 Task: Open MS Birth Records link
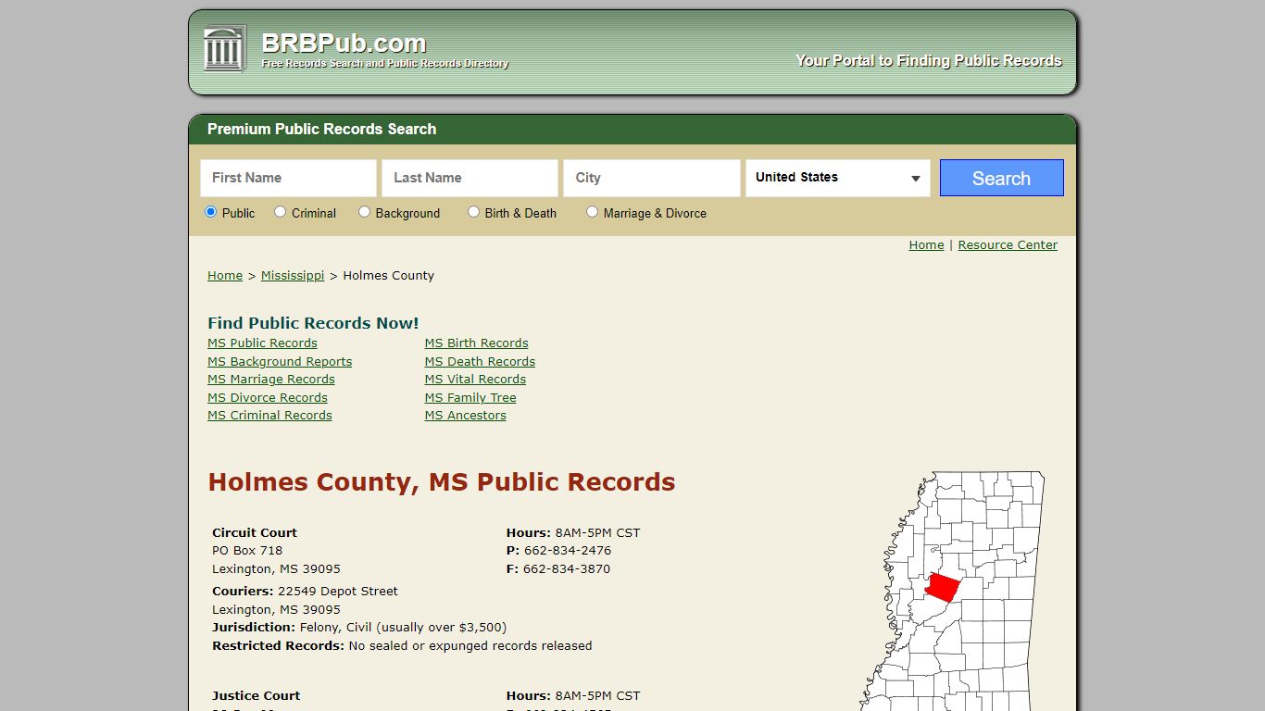point(477,343)
